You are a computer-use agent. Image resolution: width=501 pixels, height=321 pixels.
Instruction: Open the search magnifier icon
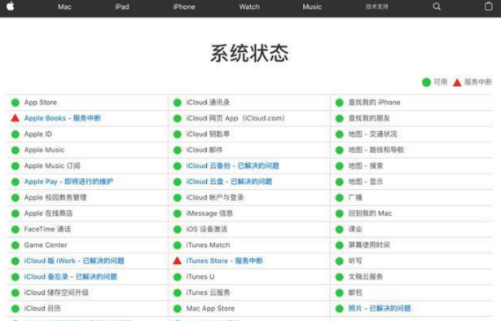pos(437,7)
